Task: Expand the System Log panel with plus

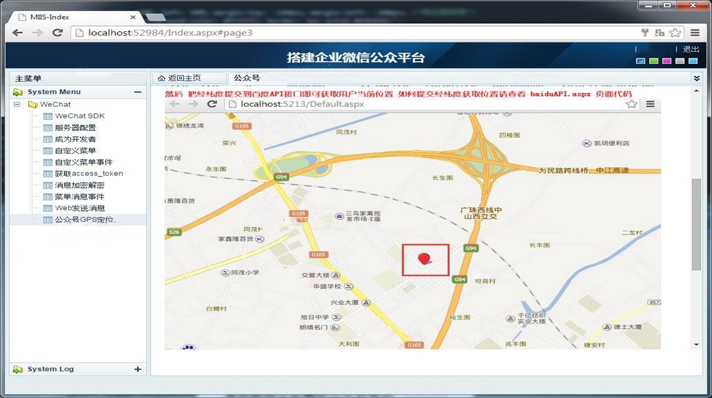Action: (x=138, y=369)
